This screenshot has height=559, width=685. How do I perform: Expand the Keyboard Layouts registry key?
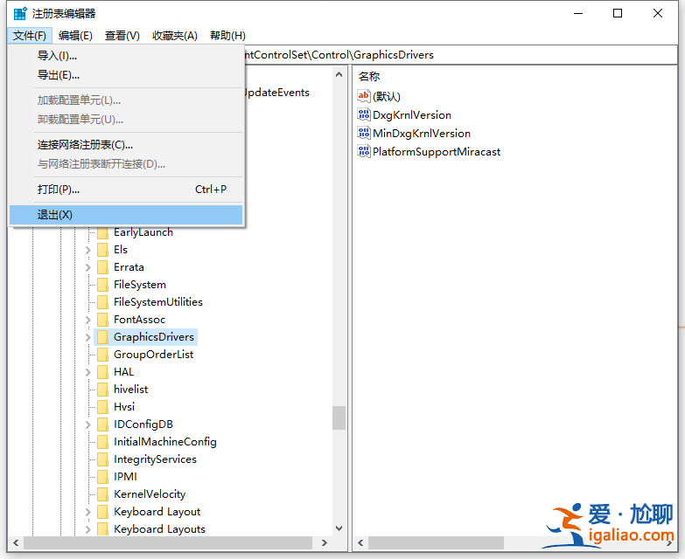(87, 529)
